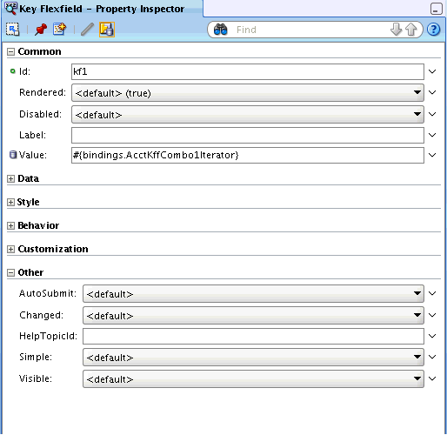
Task: Expand the Style section
Action: (10, 203)
